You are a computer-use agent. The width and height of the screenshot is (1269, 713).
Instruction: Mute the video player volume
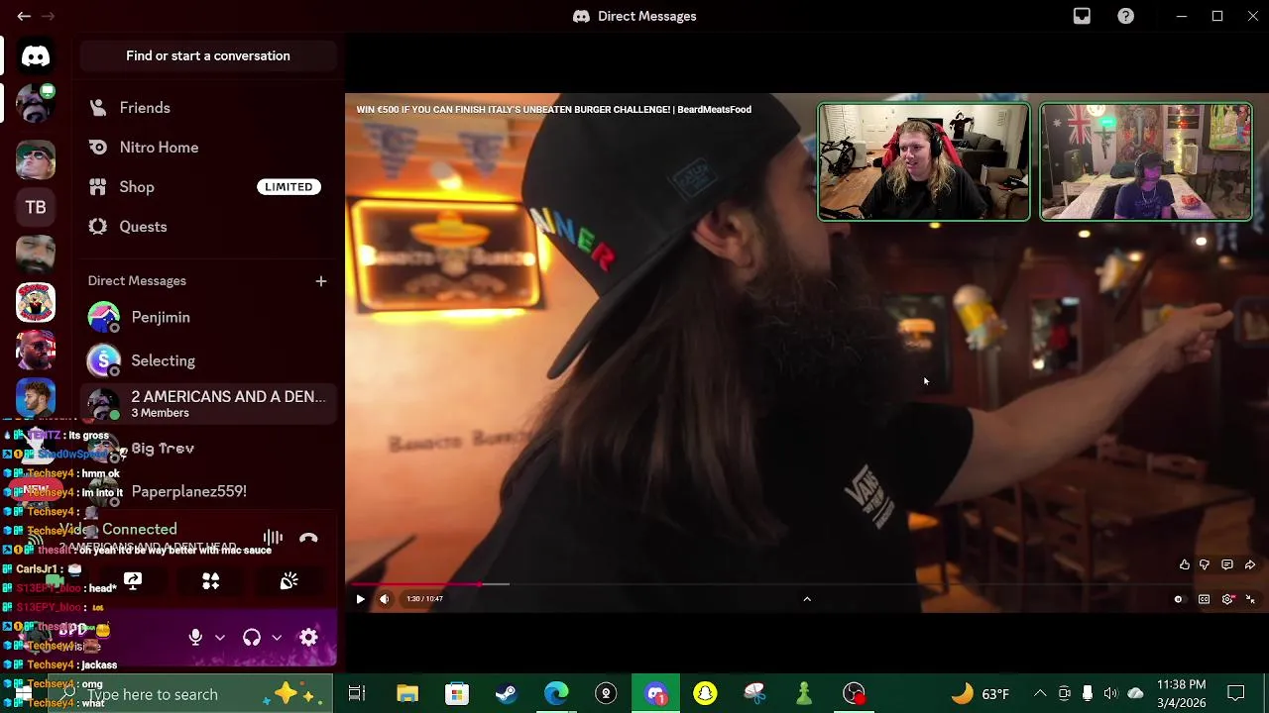point(385,599)
